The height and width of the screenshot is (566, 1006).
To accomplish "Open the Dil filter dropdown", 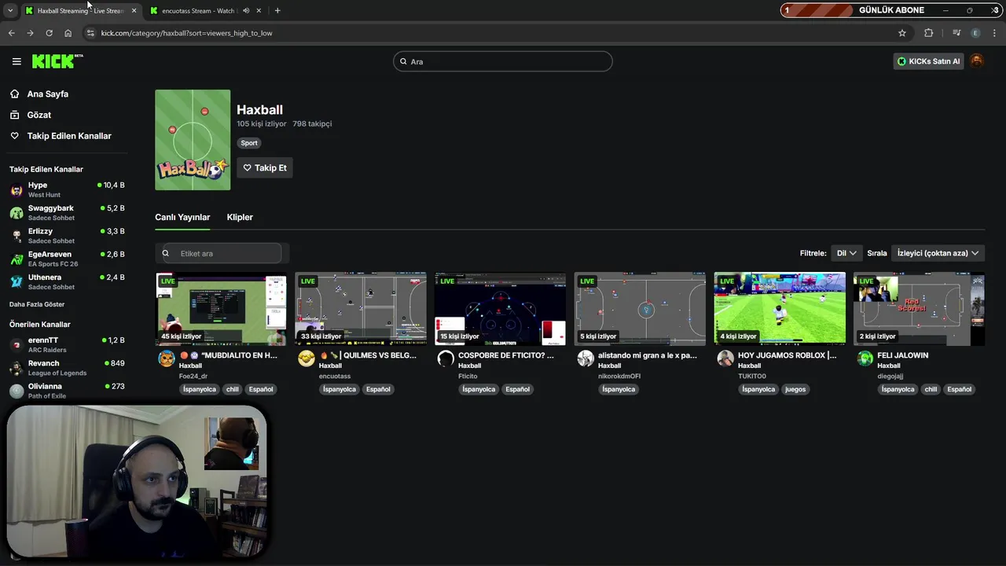I will pos(846,253).
